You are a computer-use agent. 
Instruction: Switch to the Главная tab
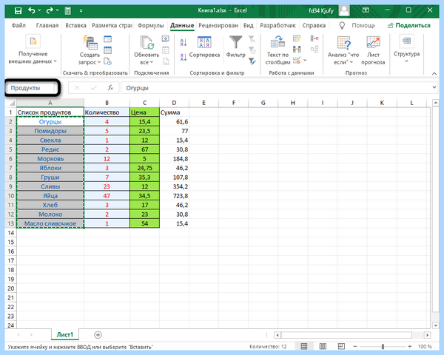[47, 25]
